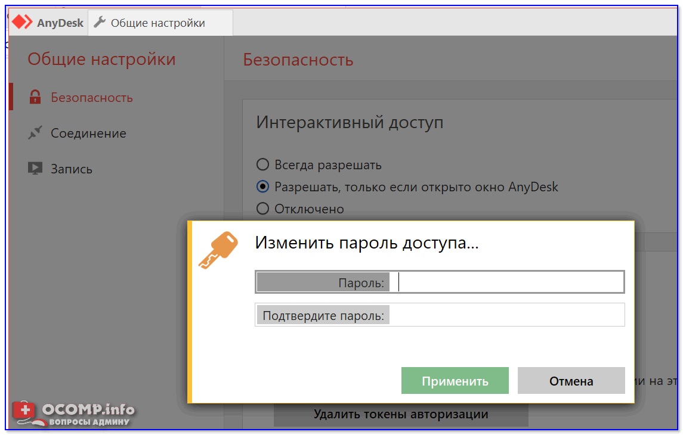Image resolution: width=683 pixels, height=435 pixels.
Task: Click the plug icon beside Соединение
Action: pyautogui.click(x=35, y=133)
